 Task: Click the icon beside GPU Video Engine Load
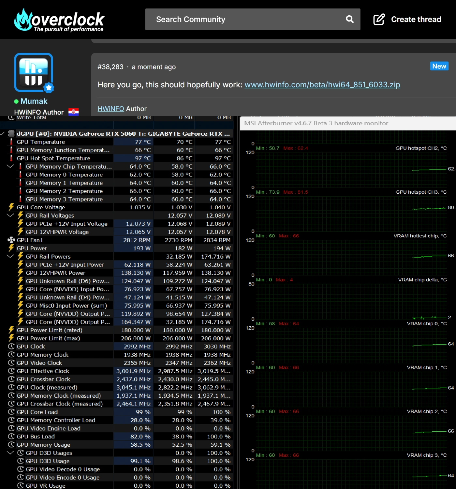(x=11, y=428)
